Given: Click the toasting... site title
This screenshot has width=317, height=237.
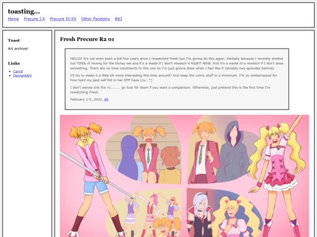Looking at the screenshot, I should click(24, 12).
